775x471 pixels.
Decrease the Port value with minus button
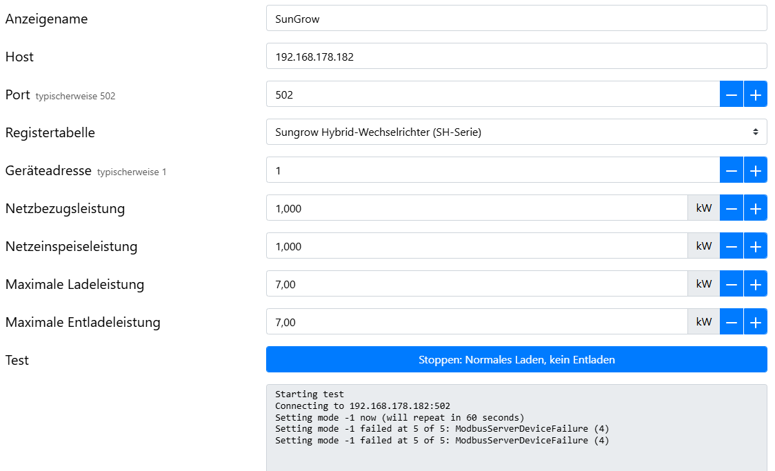click(x=732, y=94)
